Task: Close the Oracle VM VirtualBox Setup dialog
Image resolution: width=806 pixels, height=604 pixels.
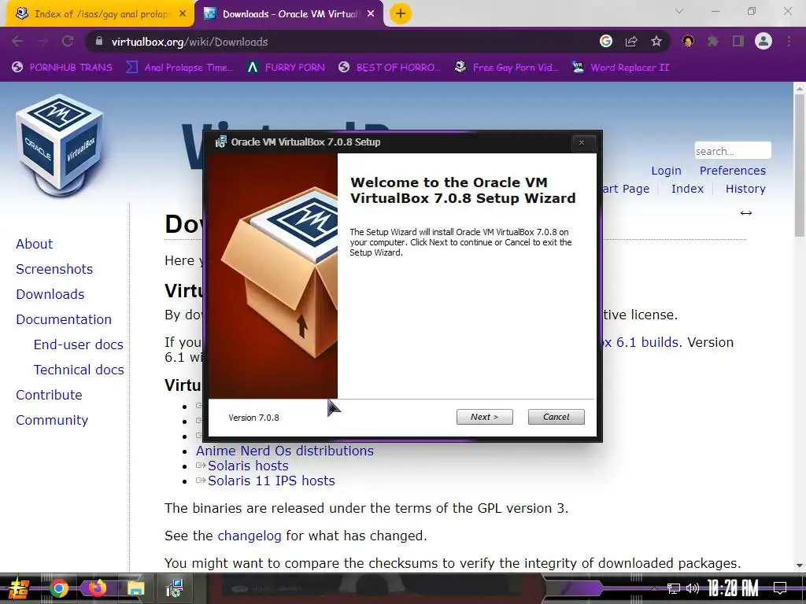Action: tap(582, 143)
